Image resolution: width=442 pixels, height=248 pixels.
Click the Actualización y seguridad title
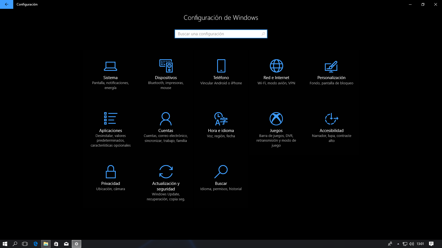pyautogui.click(x=166, y=186)
